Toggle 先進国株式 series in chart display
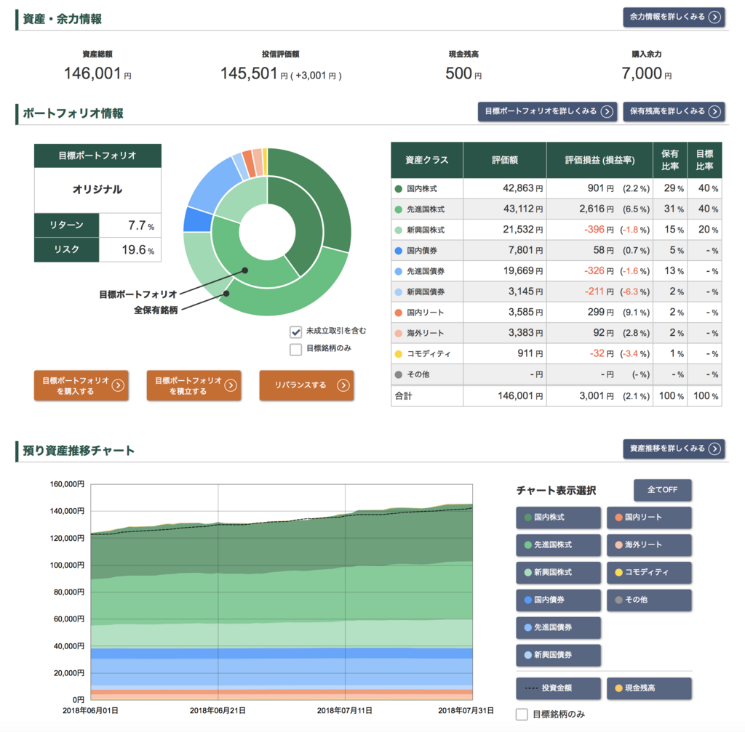 [558, 545]
